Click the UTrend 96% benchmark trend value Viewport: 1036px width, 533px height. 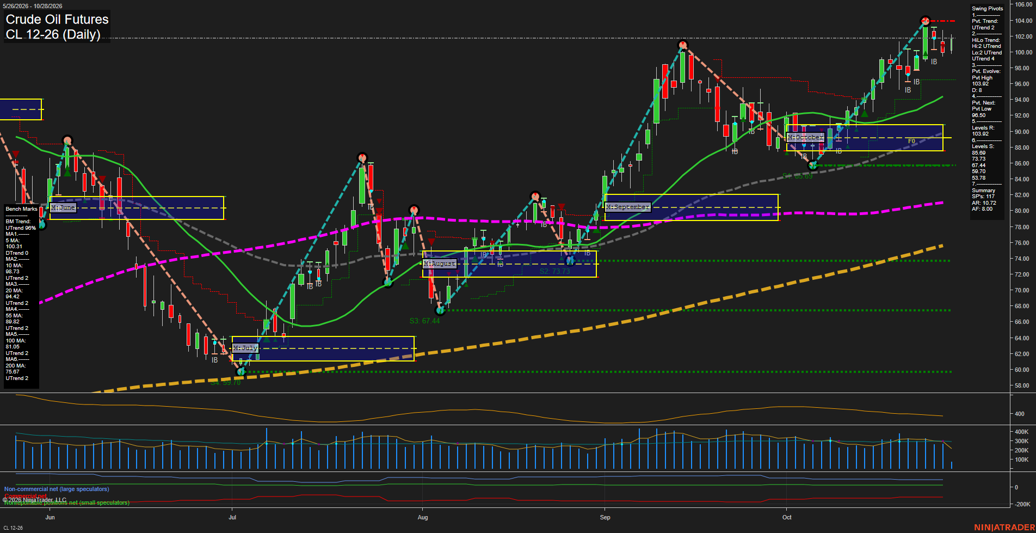(x=21, y=228)
